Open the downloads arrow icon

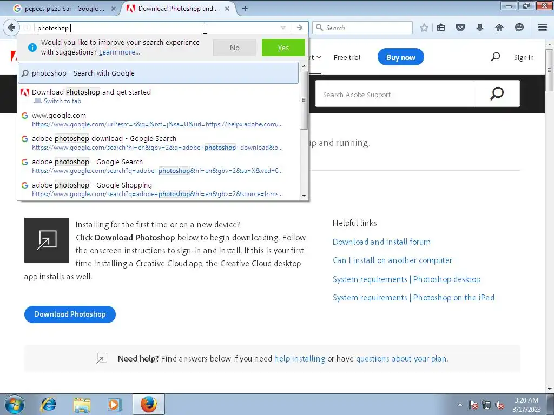coord(479,28)
